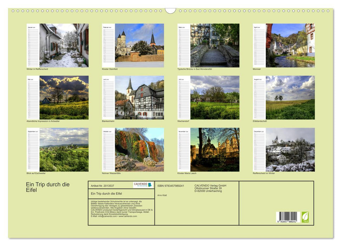341x246 pixels.
Task: Click the ISBN barcode
Action: click(287, 217)
